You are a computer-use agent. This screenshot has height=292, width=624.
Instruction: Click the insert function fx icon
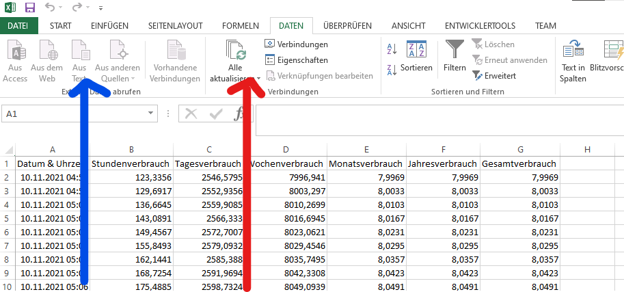coord(238,114)
